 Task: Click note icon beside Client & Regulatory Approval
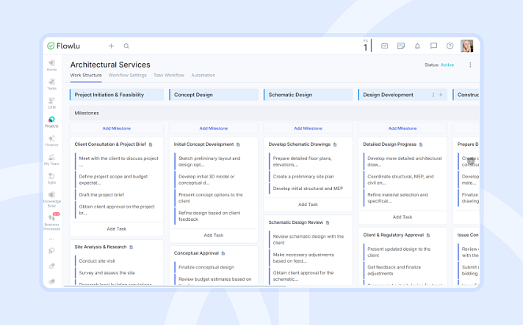point(428,235)
